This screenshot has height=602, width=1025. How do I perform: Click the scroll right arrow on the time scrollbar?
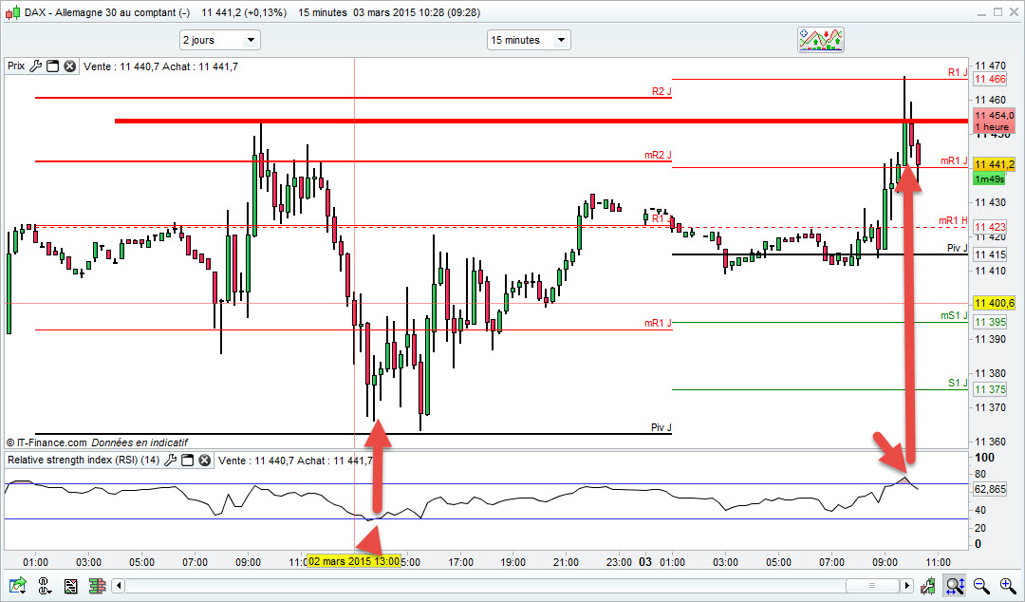(906, 585)
